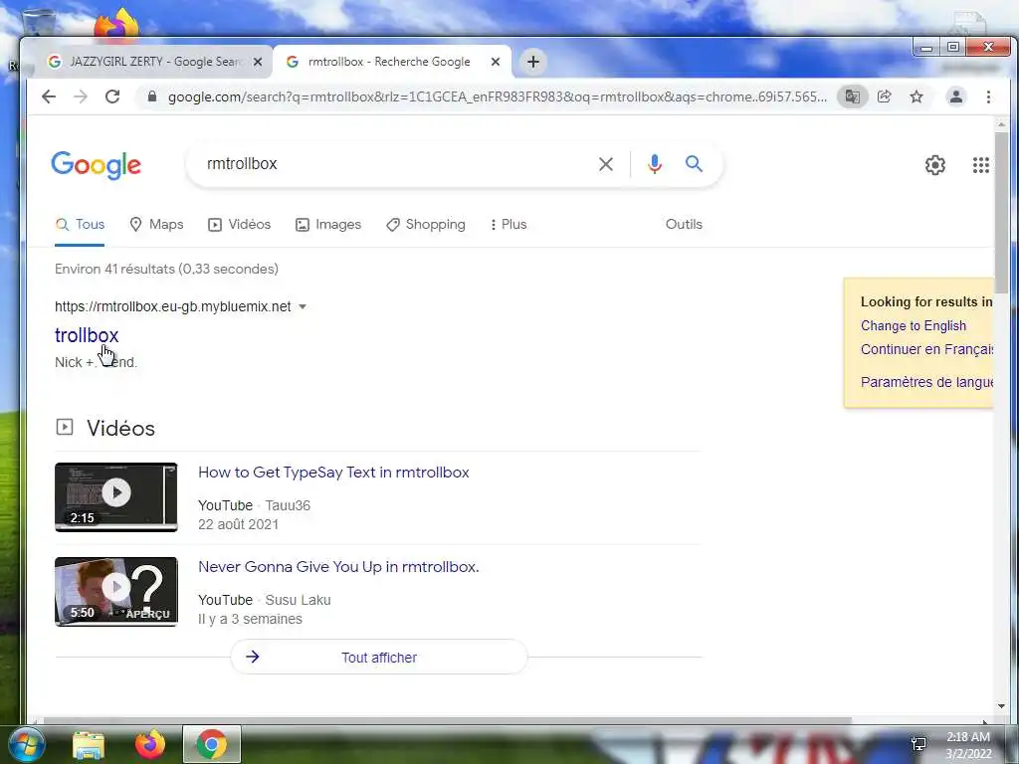
Task: Switch to Vidéos results
Action: 239,225
